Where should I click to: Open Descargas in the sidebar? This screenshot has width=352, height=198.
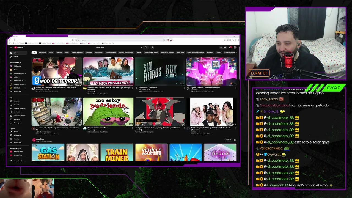click(x=18, y=123)
